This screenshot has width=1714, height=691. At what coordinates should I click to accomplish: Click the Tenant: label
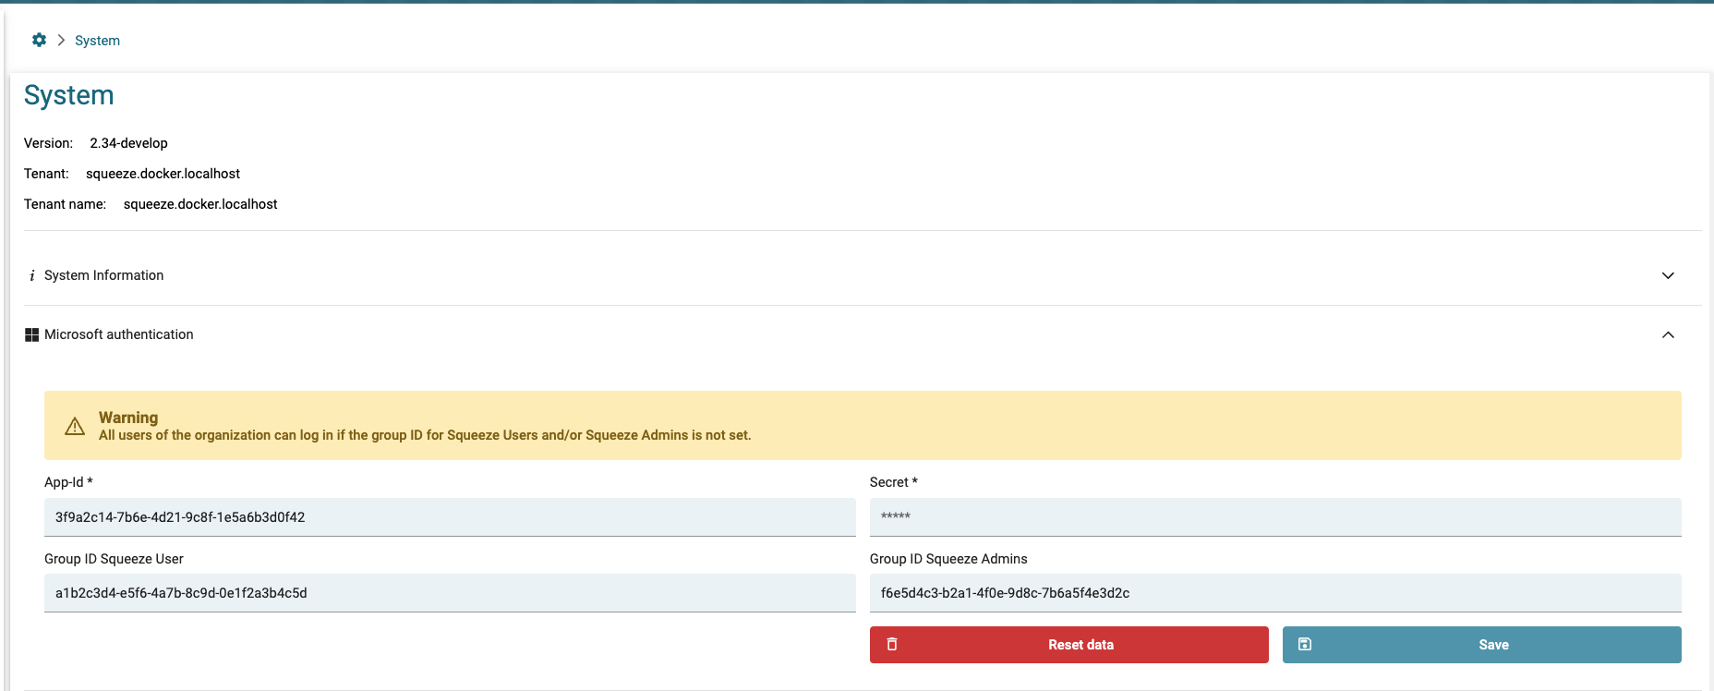pyautogui.click(x=46, y=174)
